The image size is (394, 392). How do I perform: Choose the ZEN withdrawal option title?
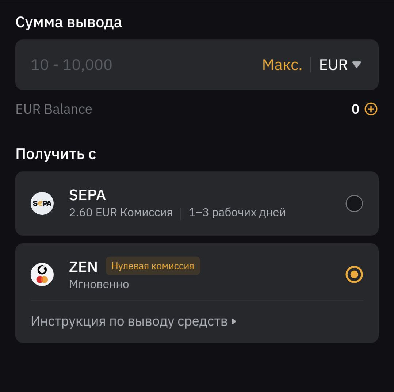pos(83,267)
